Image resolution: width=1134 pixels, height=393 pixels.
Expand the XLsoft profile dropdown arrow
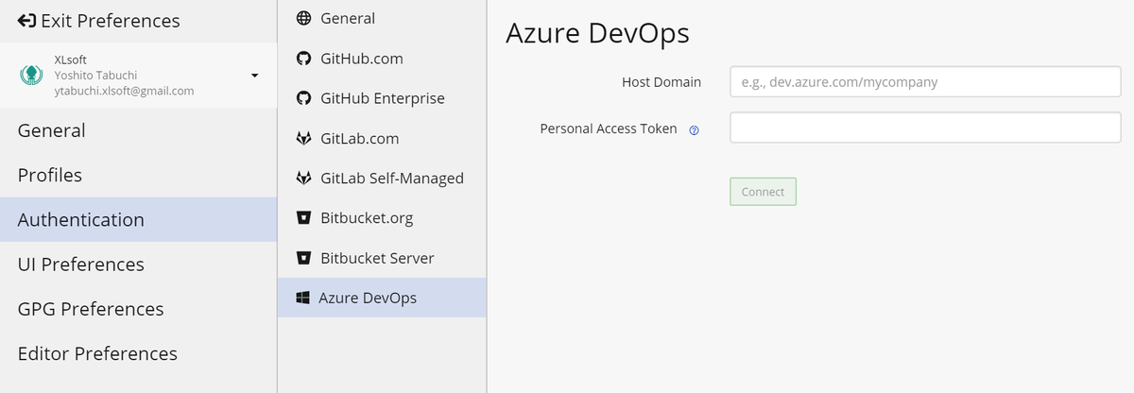tap(254, 76)
